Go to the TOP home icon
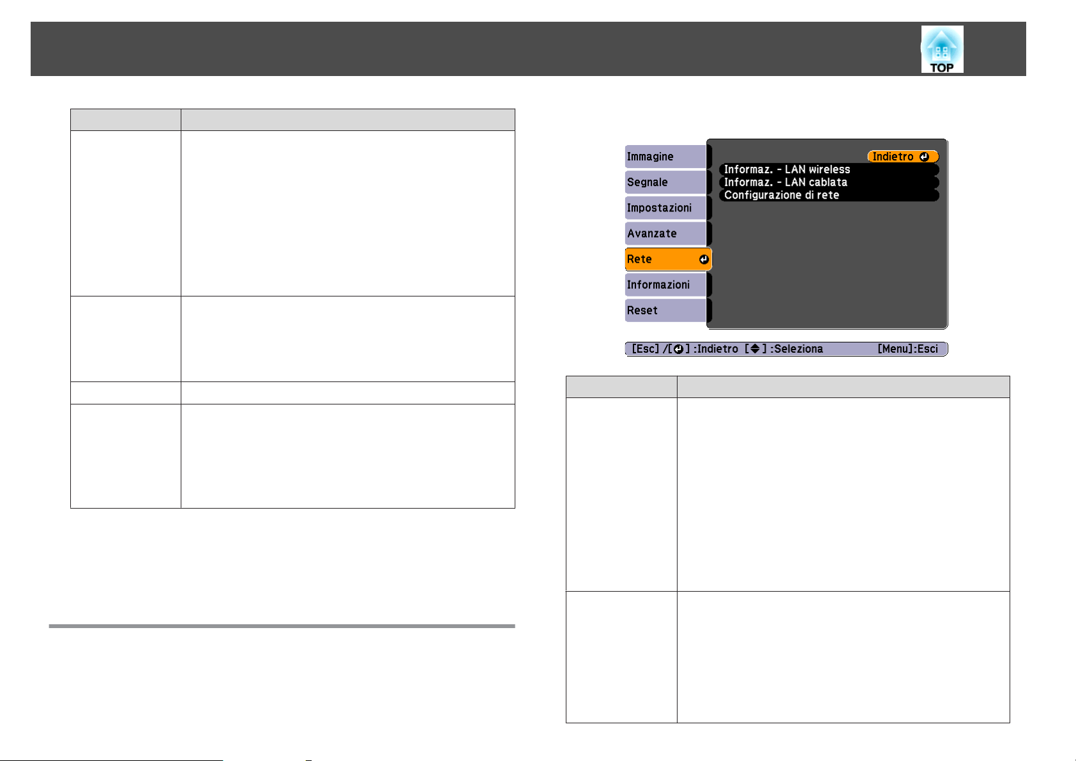 click(942, 49)
